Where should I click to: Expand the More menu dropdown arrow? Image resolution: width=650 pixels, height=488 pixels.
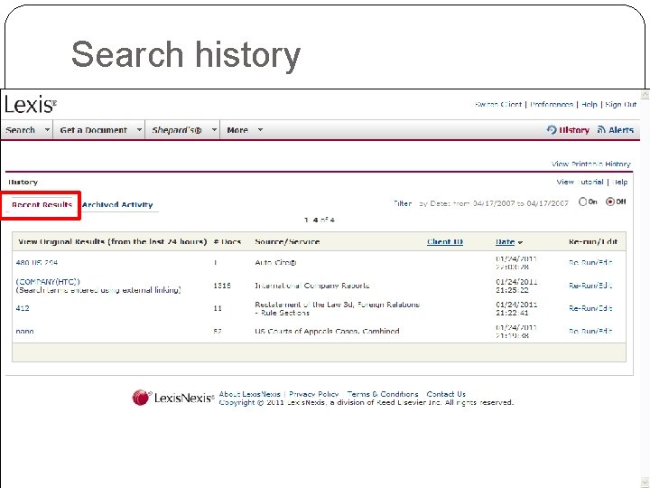coord(260,130)
